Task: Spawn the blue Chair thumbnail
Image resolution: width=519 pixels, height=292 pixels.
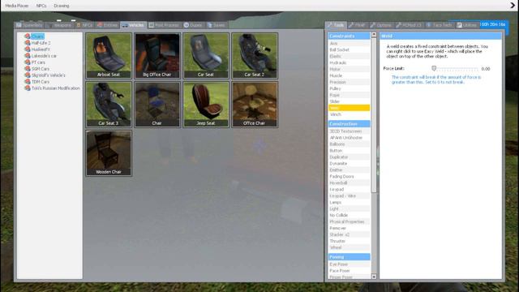Action: (x=157, y=105)
